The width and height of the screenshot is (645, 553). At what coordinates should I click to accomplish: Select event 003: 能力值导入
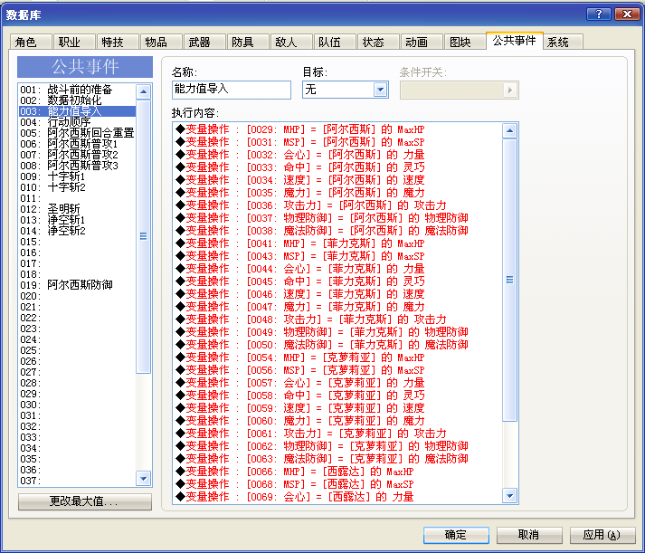click(77, 111)
